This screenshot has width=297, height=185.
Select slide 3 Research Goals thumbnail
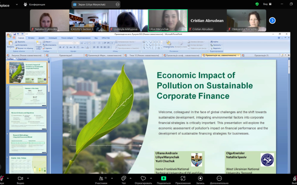(28, 119)
